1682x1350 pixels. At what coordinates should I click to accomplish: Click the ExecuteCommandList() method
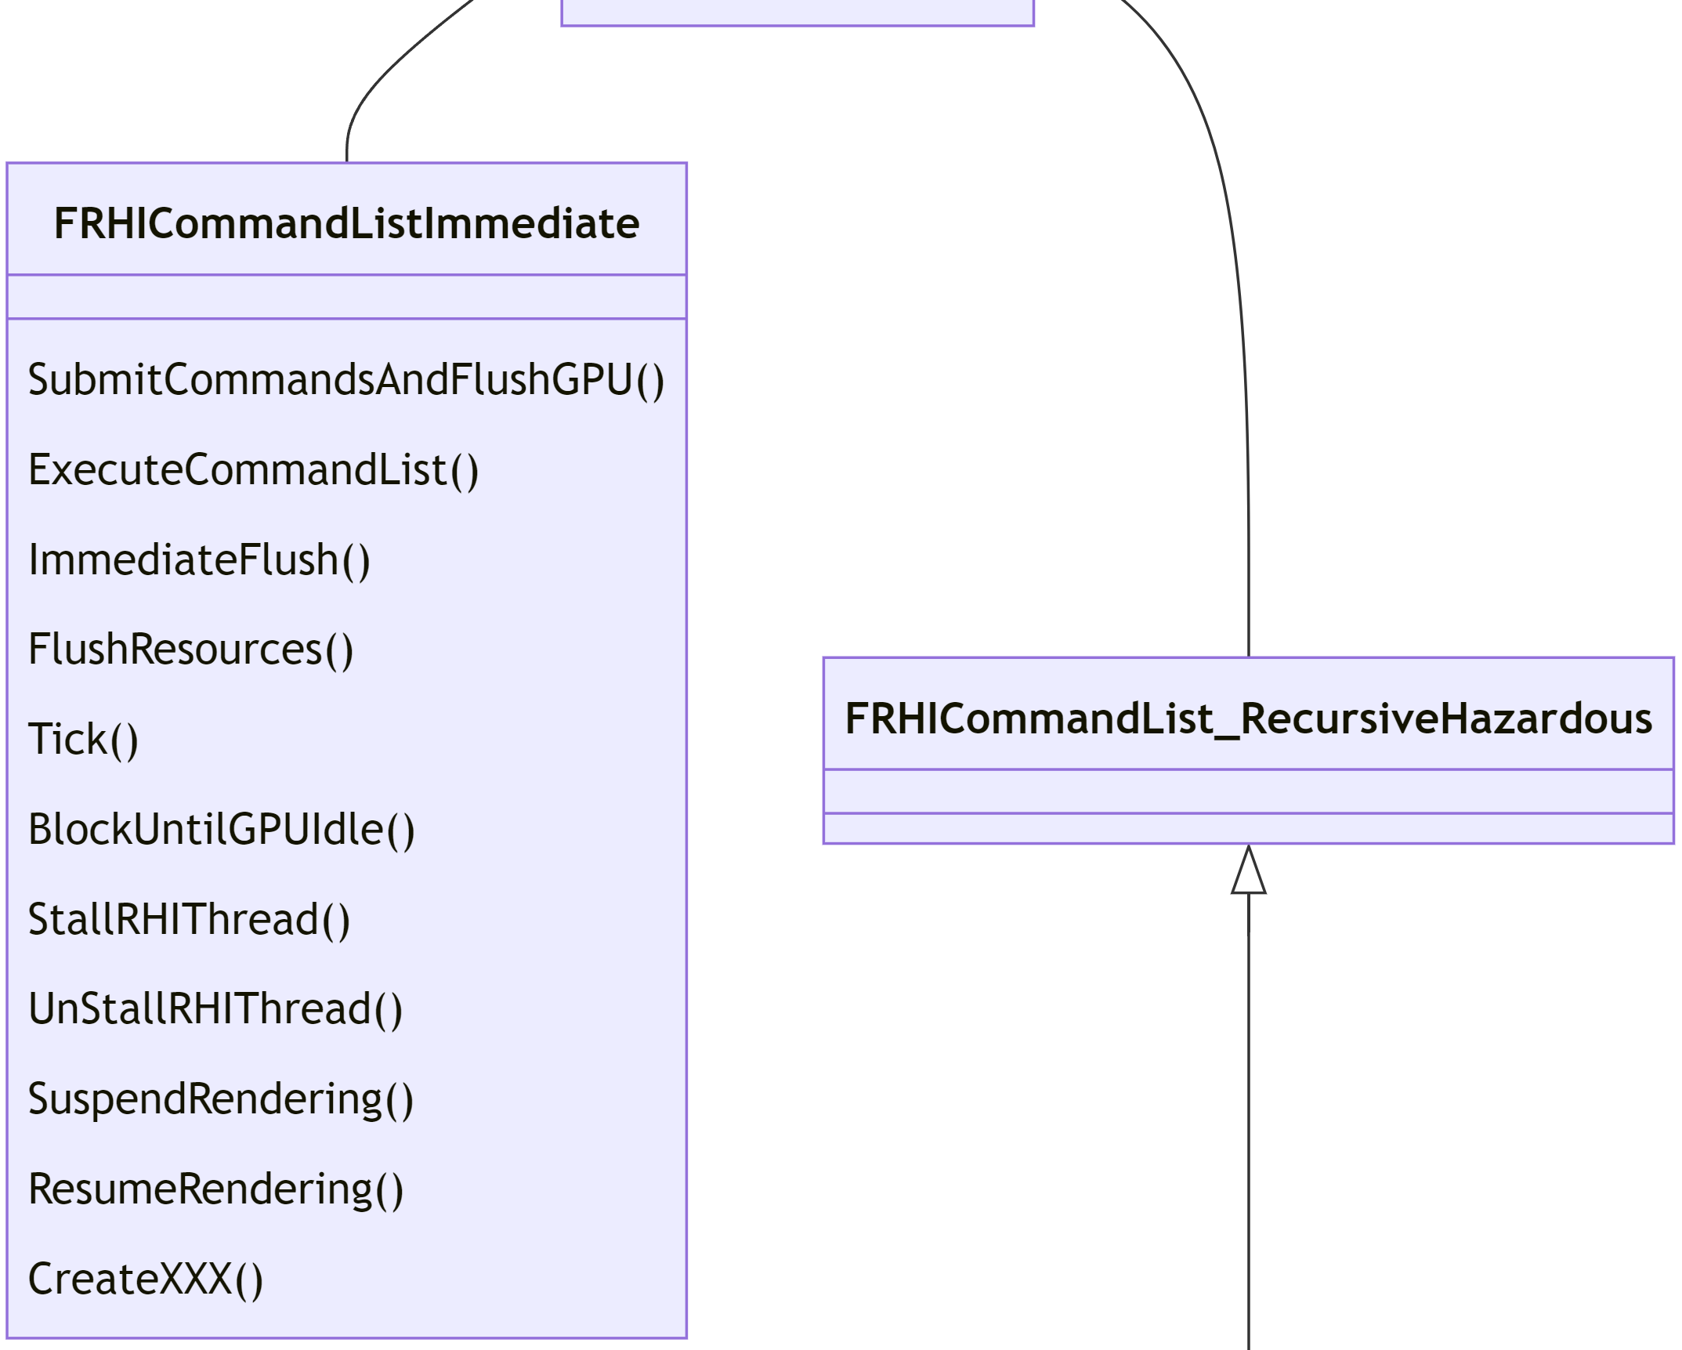tap(253, 470)
